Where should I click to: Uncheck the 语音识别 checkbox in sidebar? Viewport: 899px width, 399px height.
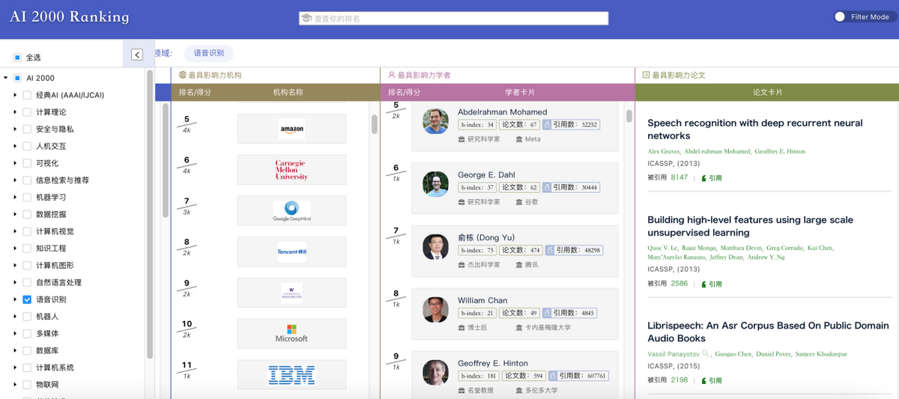pyautogui.click(x=27, y=299)
